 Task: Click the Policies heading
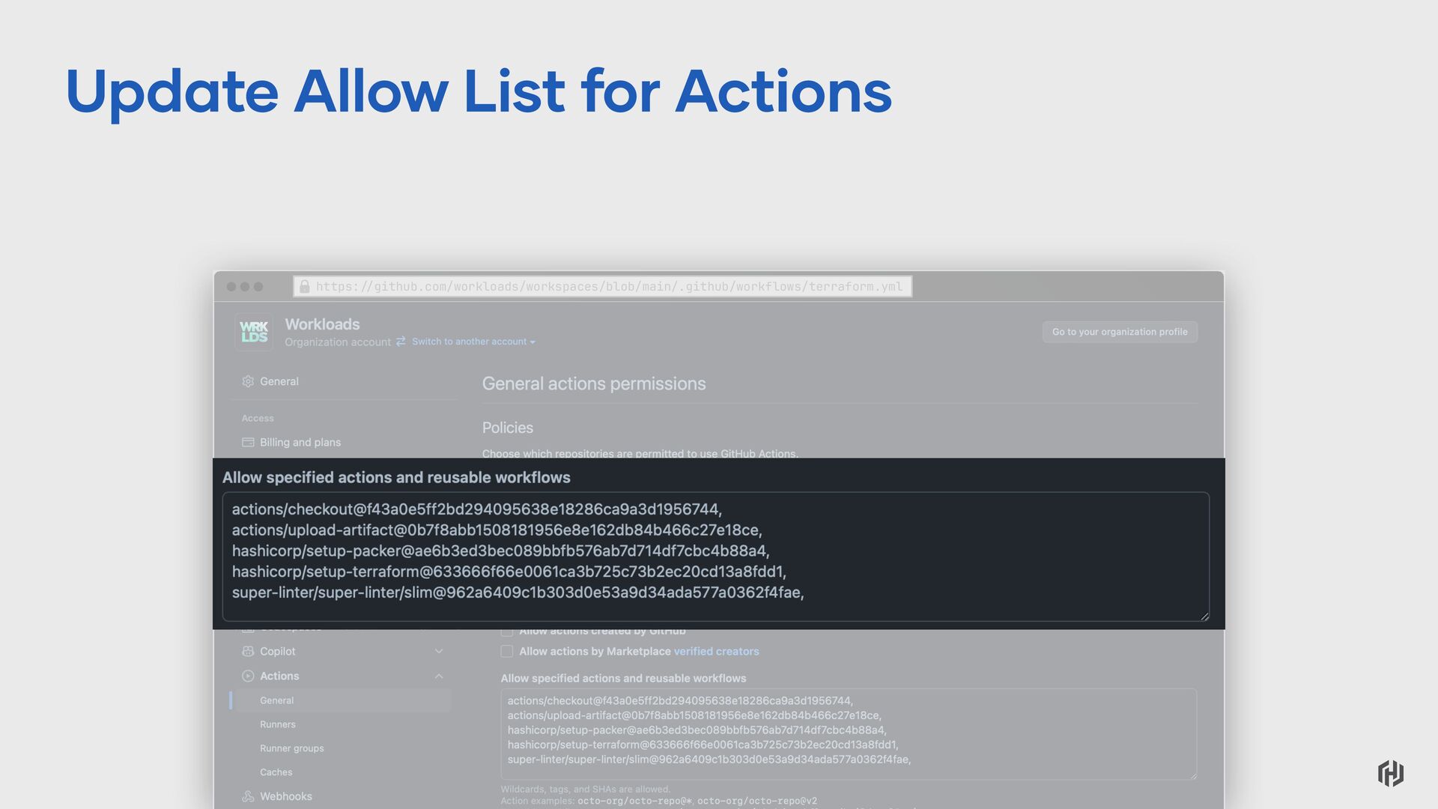point(508,428)
